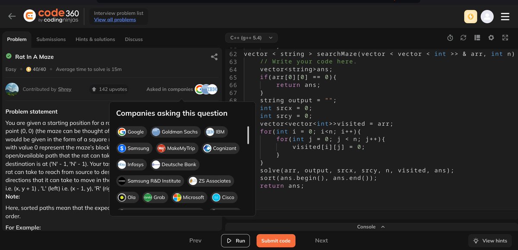
Task: Expand the Console panel
Action: click(x=371, y=227)
